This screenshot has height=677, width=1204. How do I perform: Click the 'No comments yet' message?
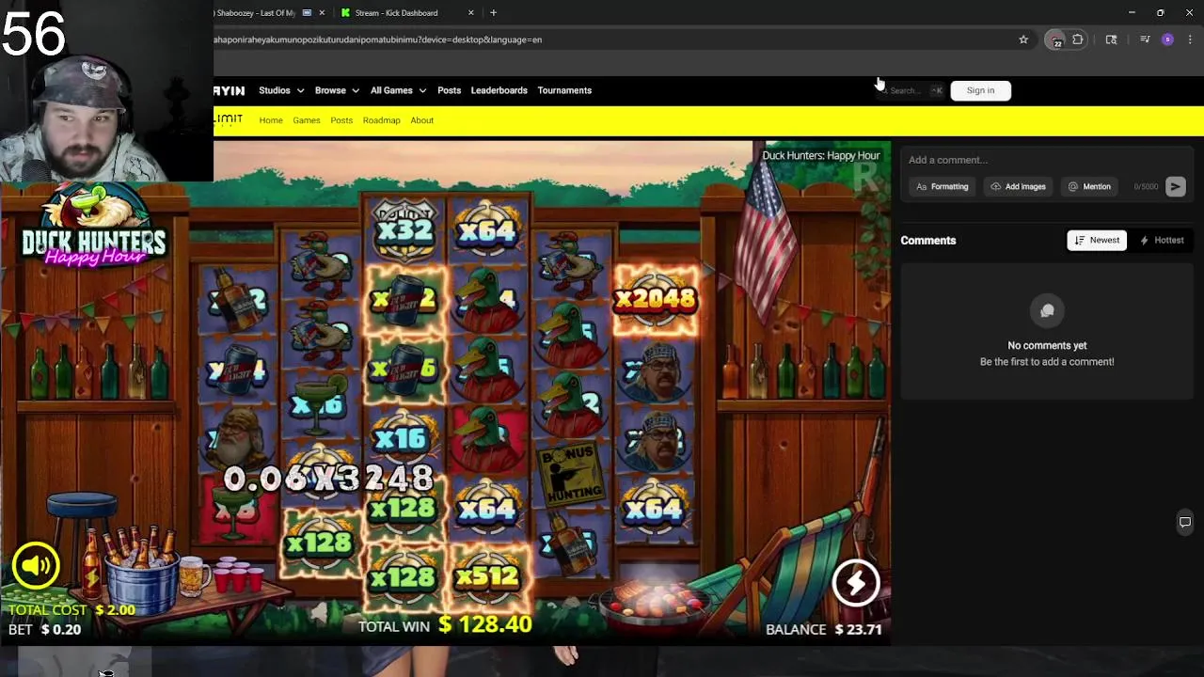(x=1047, y=345)
